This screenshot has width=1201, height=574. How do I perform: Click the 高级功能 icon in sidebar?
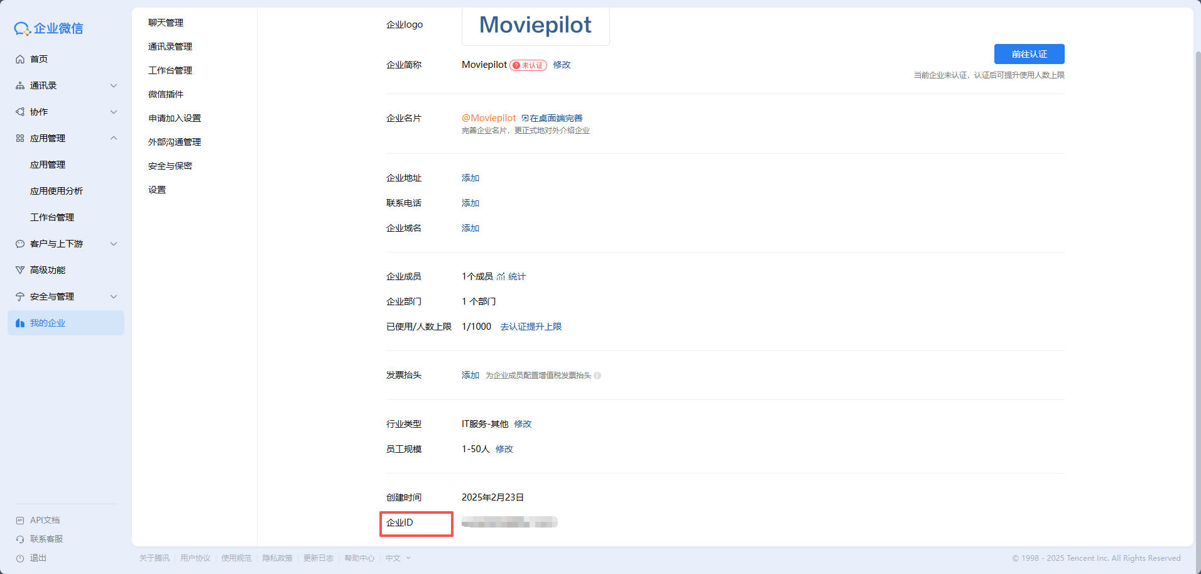pos(20,270)
